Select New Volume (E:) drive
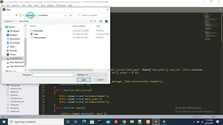Viewport: 223px width, 125px height. (17, 66)
